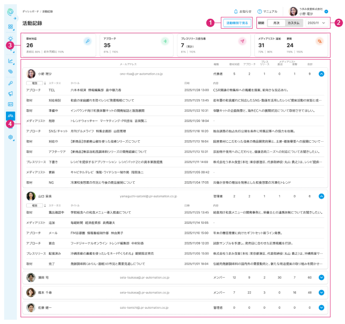Image resolution: width=345 pixels, height=324 pixels.
Task: Open the analytics chart icon in sidebar
Action: (x=10, y=61)
